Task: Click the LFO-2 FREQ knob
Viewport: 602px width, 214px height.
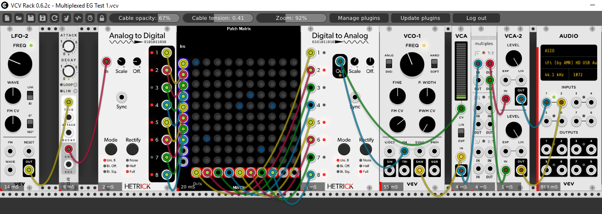Action: pos(20,64)
